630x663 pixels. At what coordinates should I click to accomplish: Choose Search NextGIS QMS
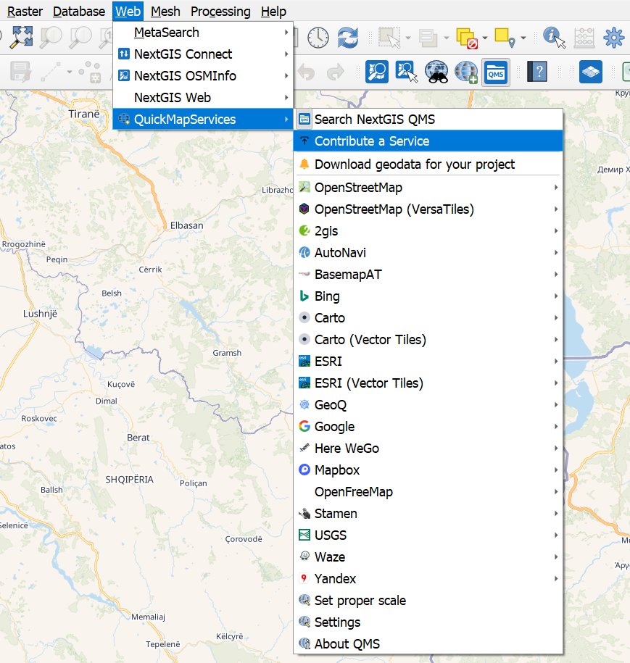pyautogui.click(x=428, y=120)
